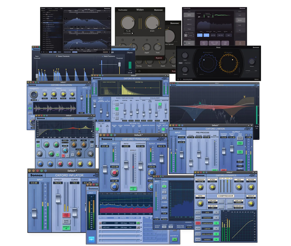The image size is (291, 246).
Task: Toggle CLIP 0 dB in Oxford Inflator
Action: (x=66, y=215)
